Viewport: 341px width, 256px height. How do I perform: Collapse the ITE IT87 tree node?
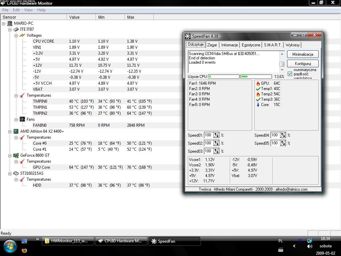(x=10, y=29)
